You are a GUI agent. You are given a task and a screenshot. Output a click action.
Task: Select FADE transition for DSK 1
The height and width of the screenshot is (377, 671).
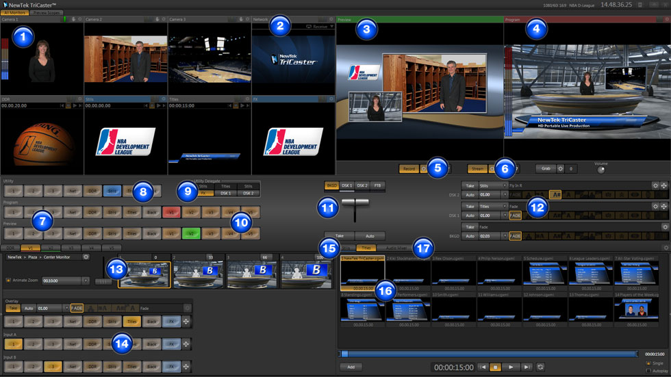515,216
